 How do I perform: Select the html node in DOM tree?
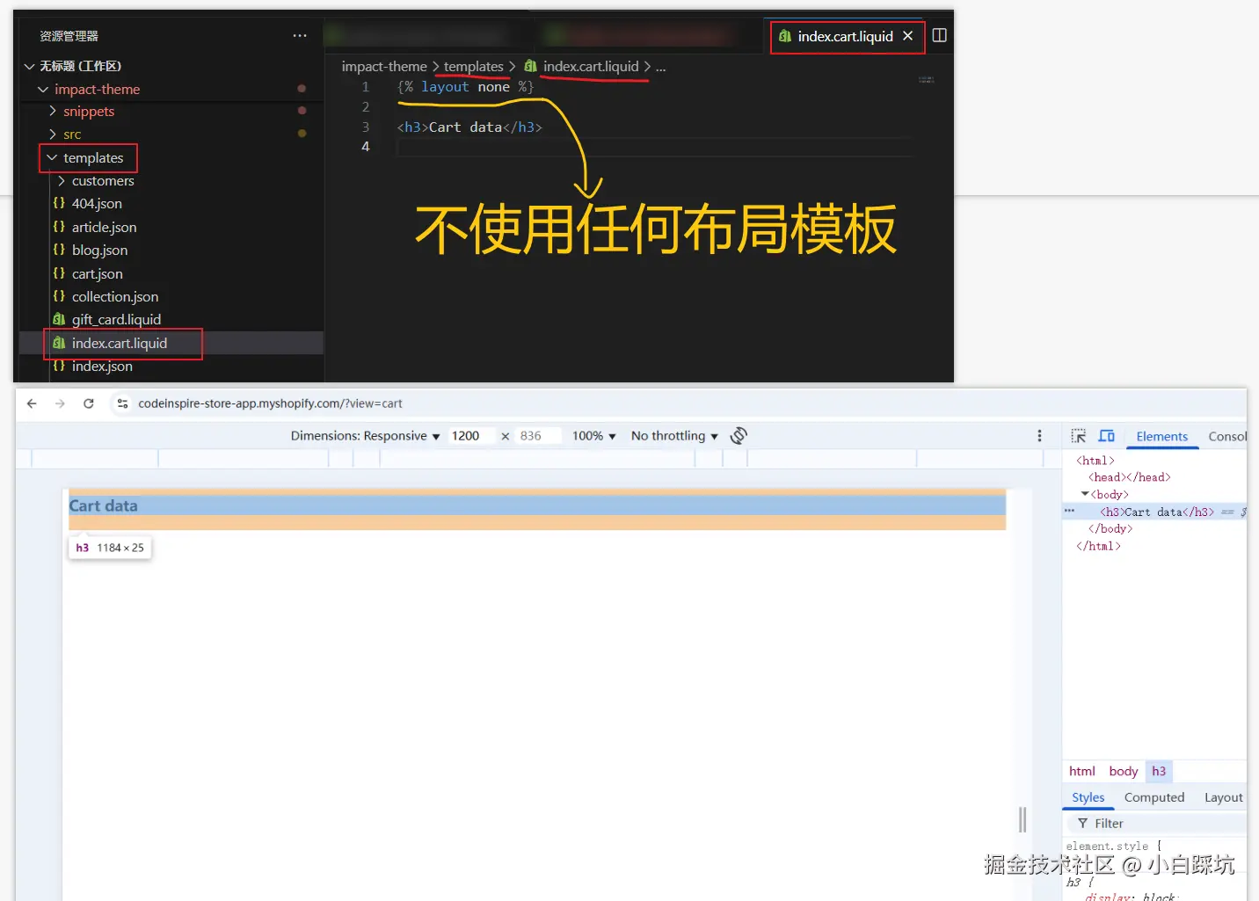[1095, 461]
